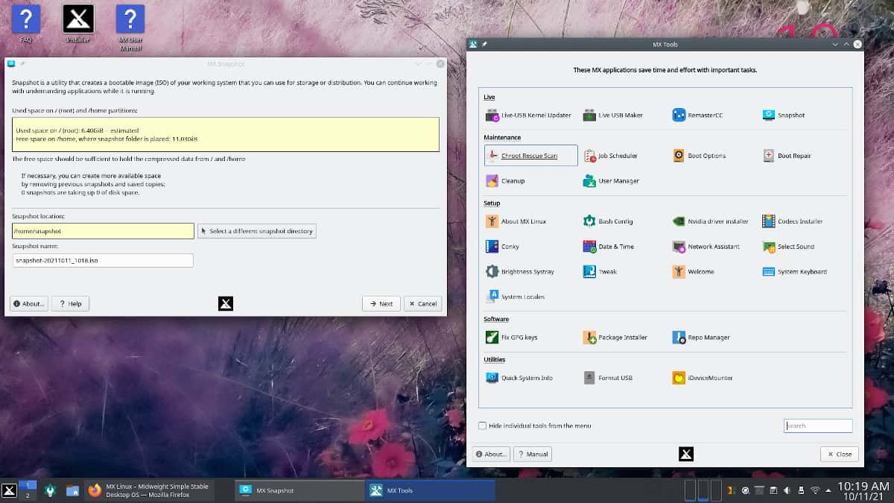Open Boot Options tool
The width and height of the screenshot is (894, 503).
(699, 156)
